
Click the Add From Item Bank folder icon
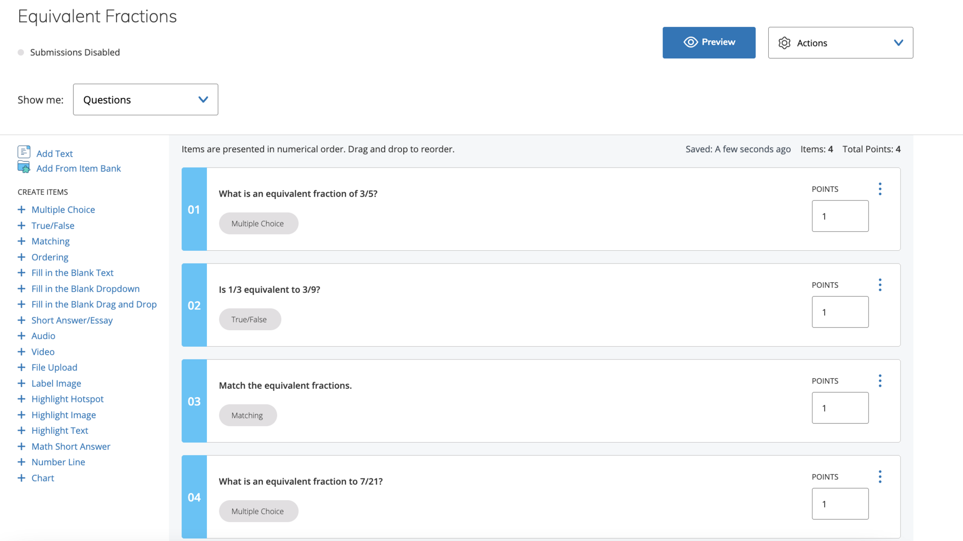click(24, 167)
